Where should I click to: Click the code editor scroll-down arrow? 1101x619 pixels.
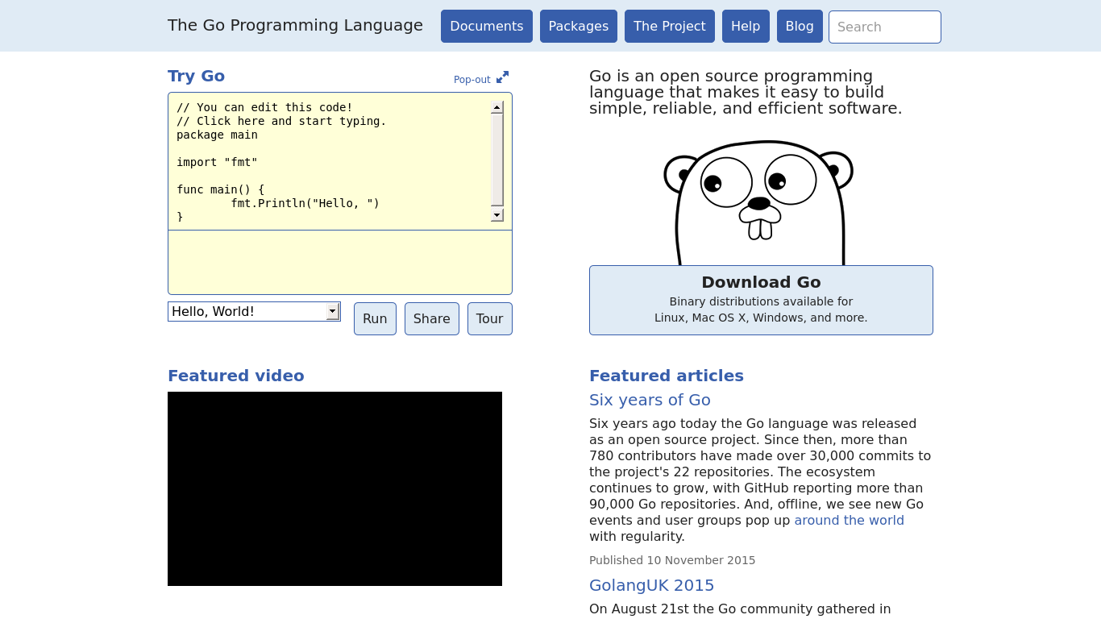point(497,215)
